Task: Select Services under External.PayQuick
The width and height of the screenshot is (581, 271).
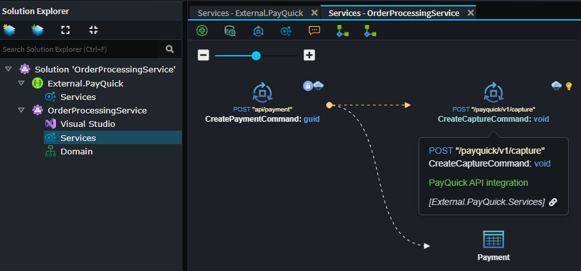Action: point(78,97)
